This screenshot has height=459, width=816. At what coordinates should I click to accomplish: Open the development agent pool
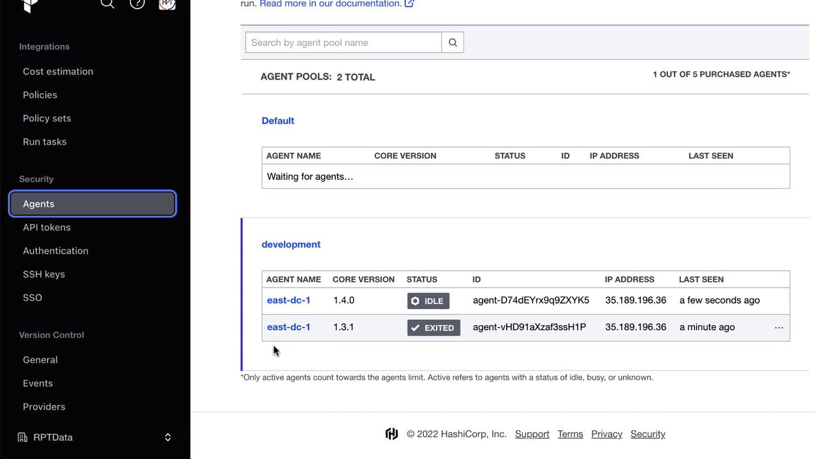[x=291, y=244]
